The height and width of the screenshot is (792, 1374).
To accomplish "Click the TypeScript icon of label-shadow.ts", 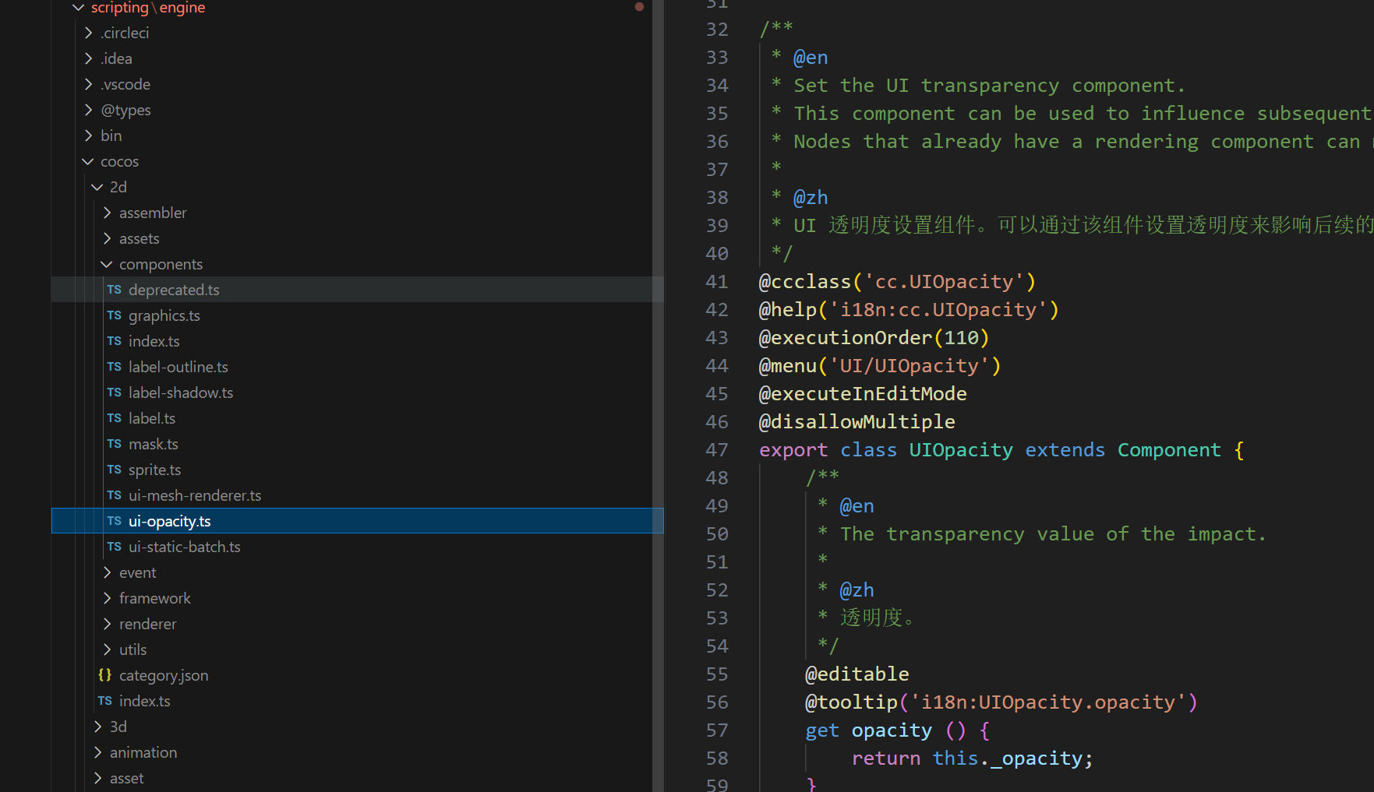I will click(115, 392).
